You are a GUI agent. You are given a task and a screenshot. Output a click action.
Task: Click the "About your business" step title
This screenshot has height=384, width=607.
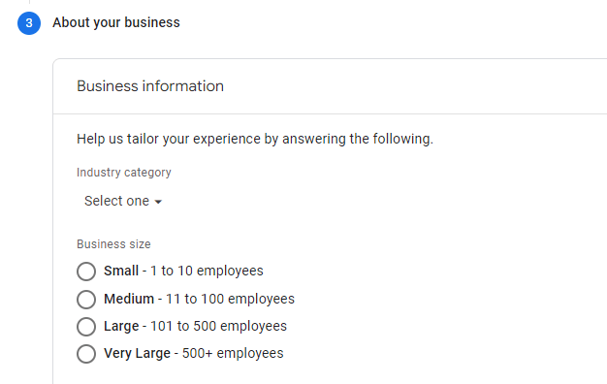116,22
